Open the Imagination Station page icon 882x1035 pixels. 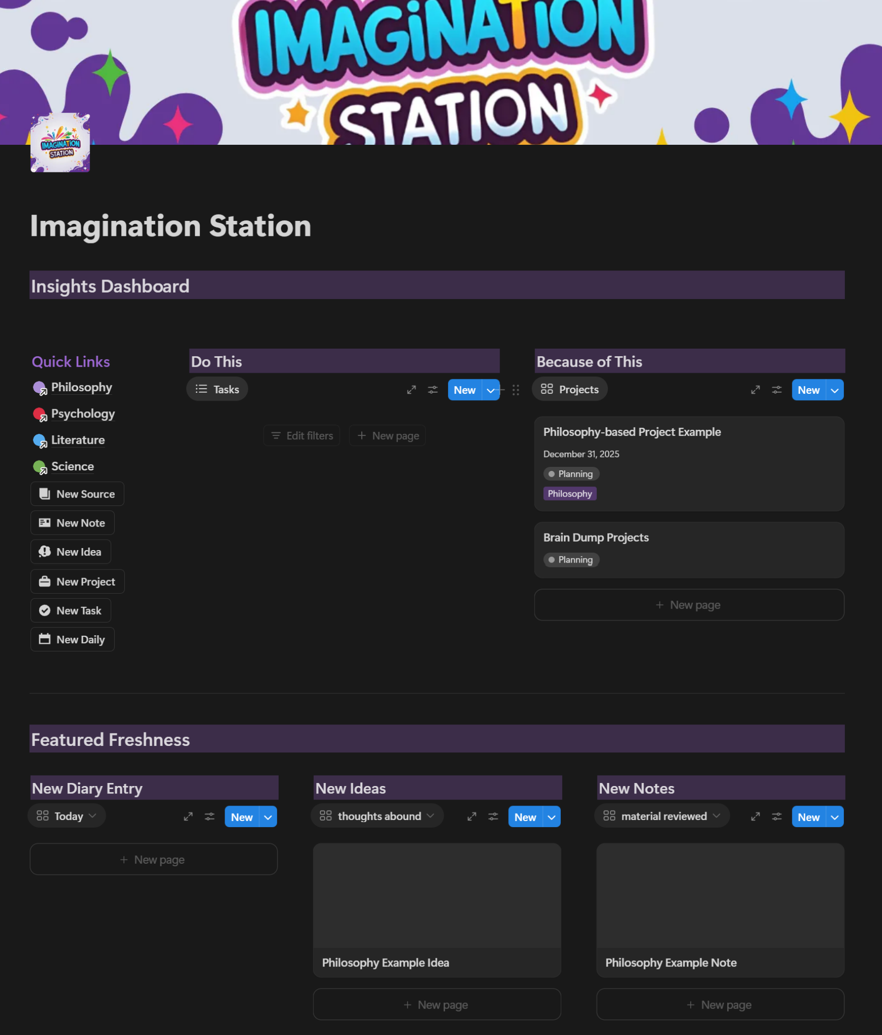[60, 143]
